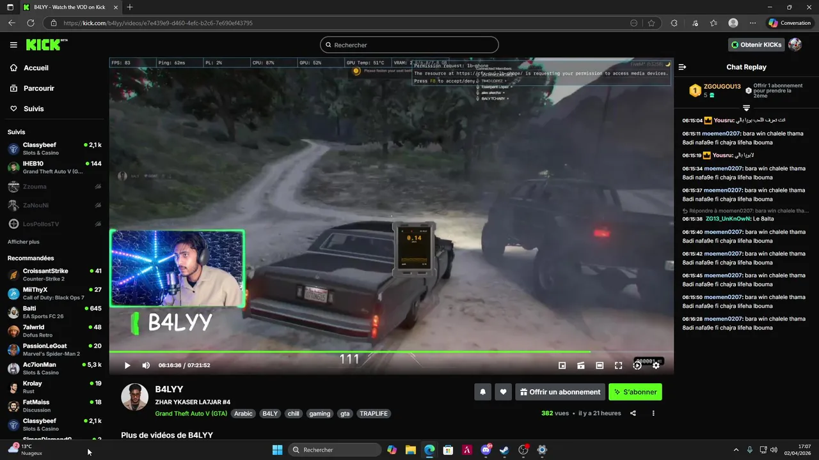Click Grand Theft Auto V (GTA) category link

191,413
